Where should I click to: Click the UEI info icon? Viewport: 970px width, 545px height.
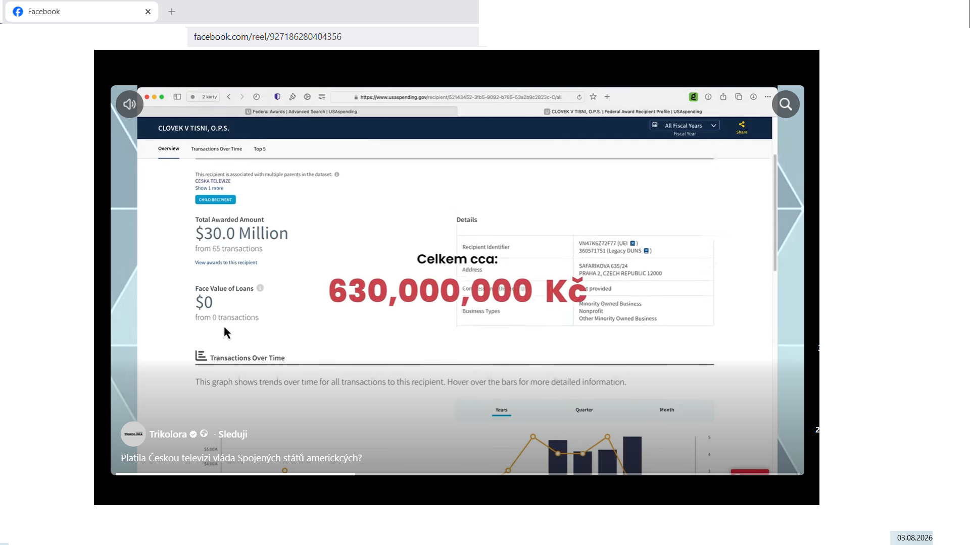click(x=633, y=243)
